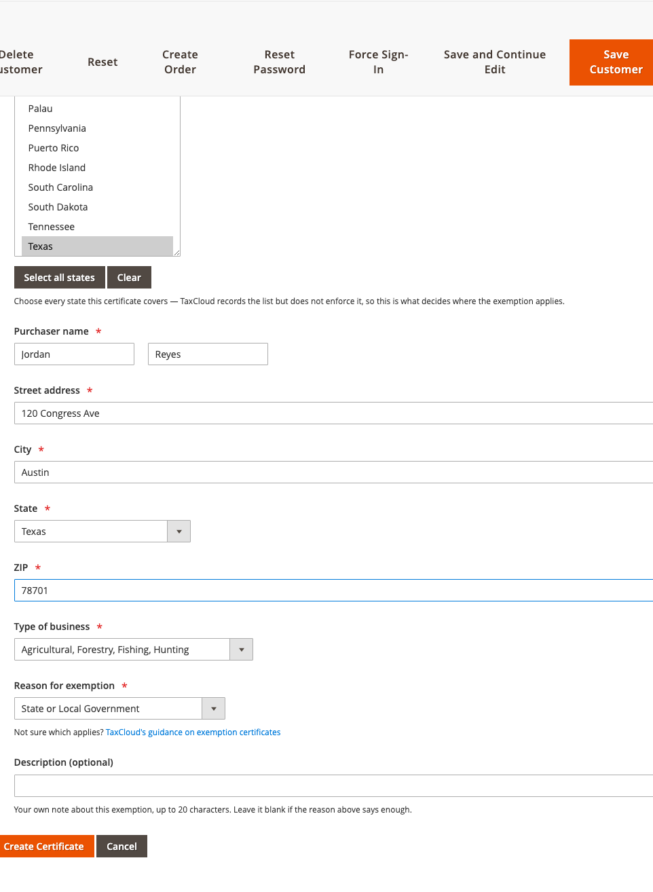653x892 pixels.
Task: Select Tennessee in the states list
Action: 97,227
